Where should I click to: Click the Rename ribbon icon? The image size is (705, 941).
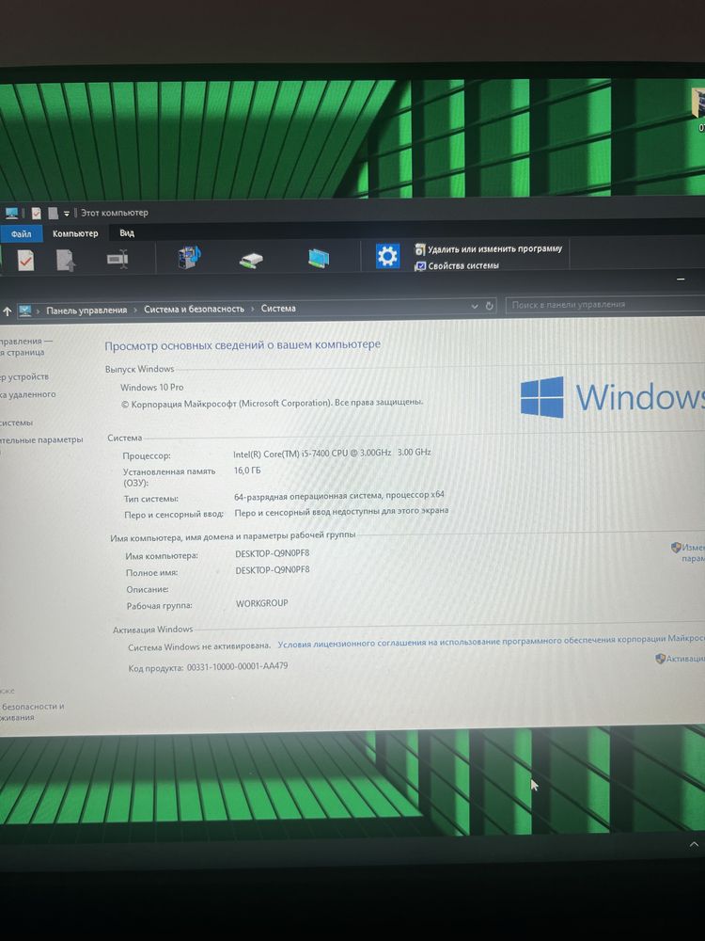click(117, 260)
